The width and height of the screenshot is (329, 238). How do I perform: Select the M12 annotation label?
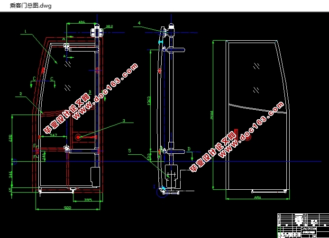110,26
